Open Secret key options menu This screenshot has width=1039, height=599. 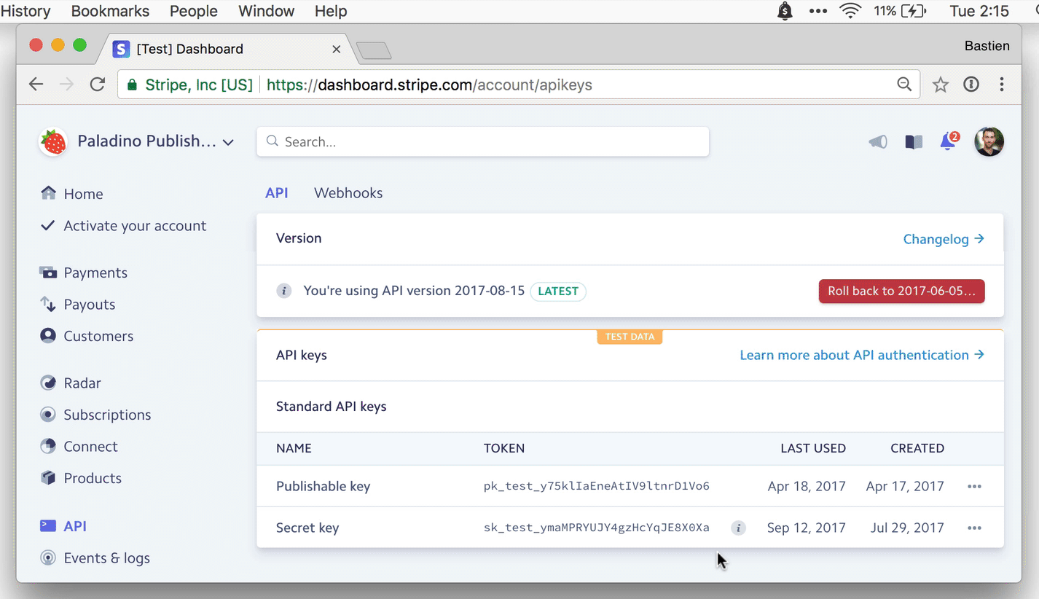(x=974, y=528)
